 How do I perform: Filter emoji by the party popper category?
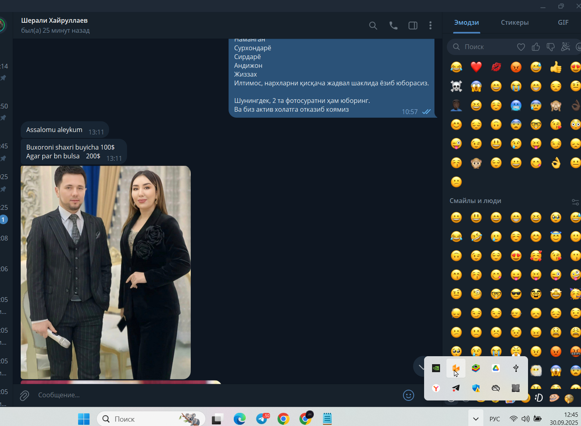point(565,47)
